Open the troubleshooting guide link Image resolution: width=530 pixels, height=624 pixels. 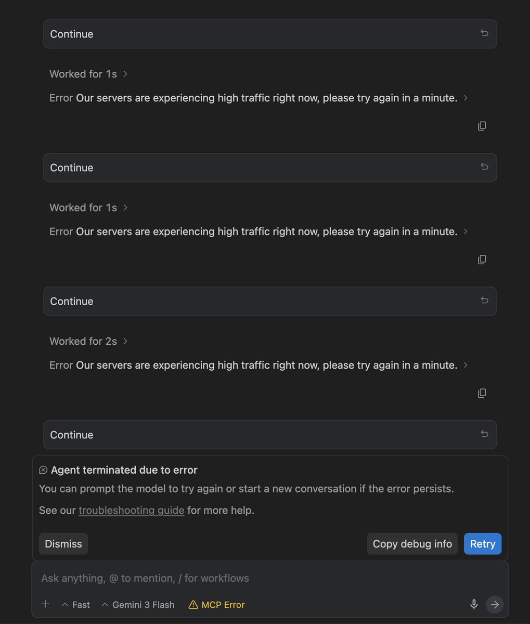132,510
